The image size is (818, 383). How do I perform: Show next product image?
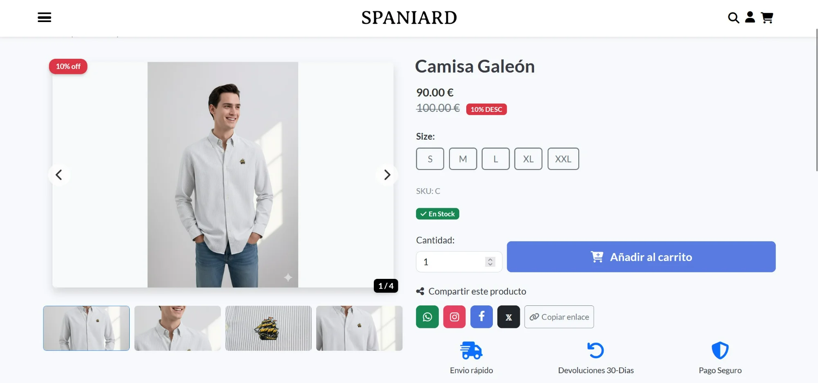(x=387, y=175)
